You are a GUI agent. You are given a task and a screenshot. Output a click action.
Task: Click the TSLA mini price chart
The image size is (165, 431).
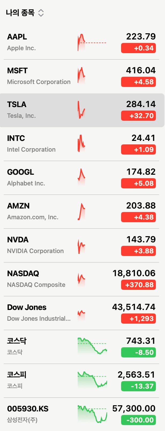[81, 110]
